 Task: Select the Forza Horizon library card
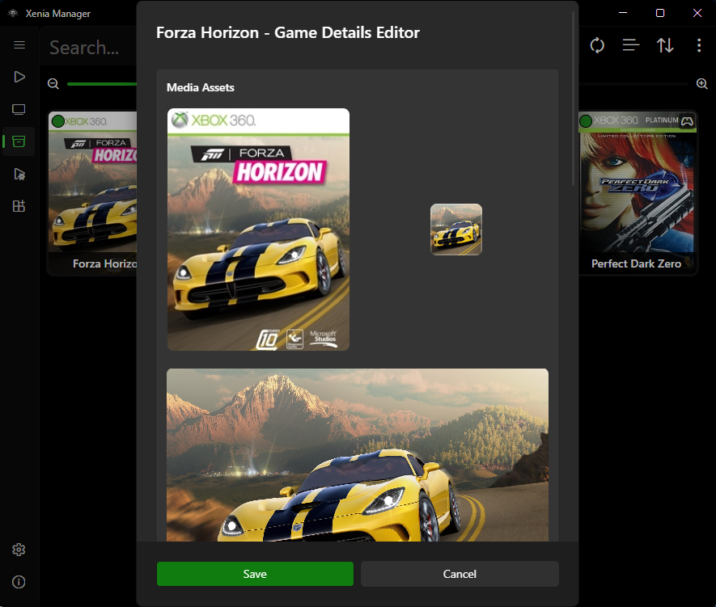click(93, 193)
